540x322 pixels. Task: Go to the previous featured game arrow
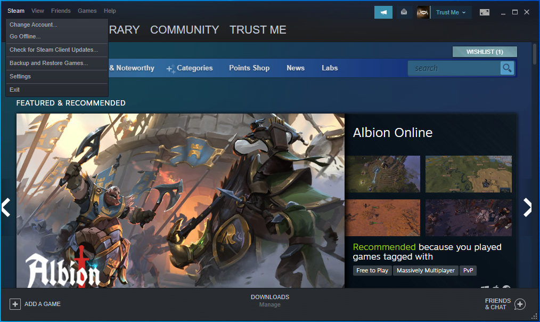click(x=6, y=207)
